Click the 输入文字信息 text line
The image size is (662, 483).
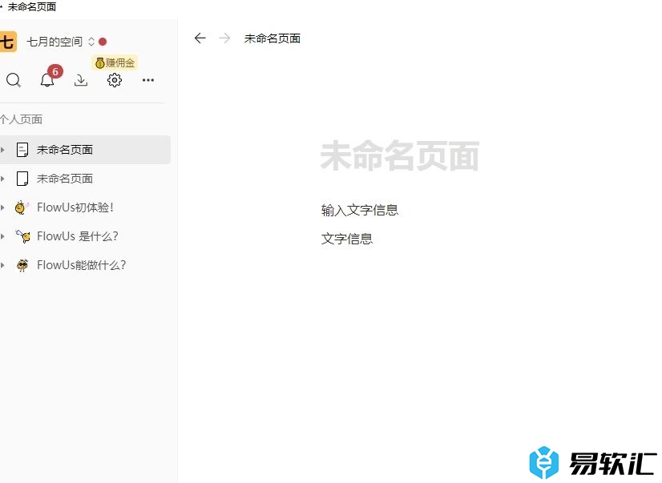pyautogui.click(x=360, y=210)
